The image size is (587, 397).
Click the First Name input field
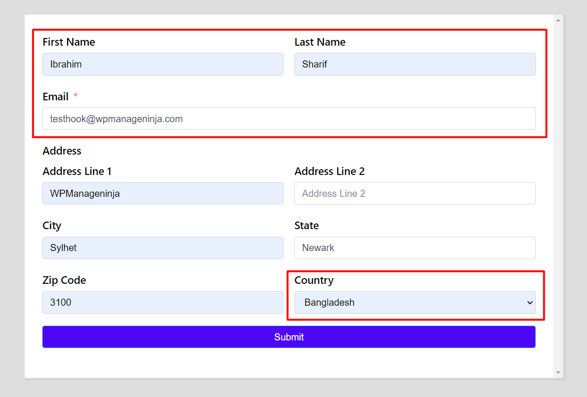(163, 64)
